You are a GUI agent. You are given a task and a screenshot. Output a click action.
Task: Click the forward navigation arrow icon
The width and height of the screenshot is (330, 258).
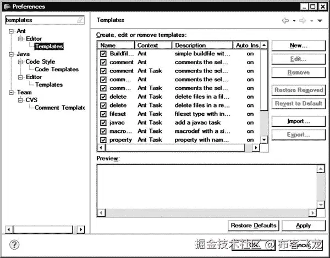[x=302, y=21]
